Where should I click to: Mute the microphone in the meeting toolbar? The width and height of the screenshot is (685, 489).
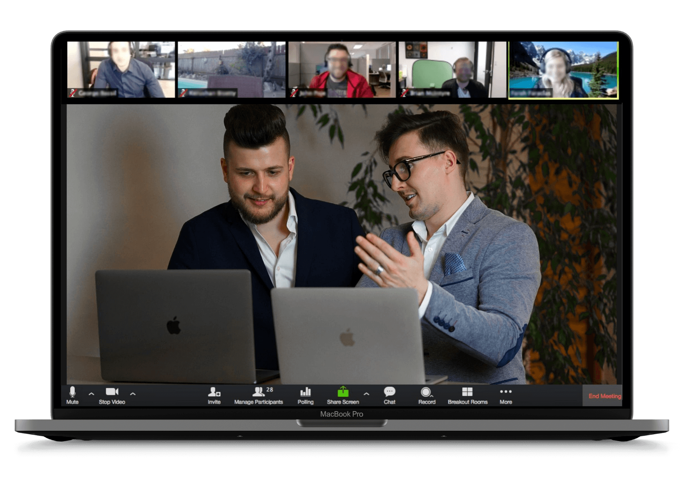[x=72, y=395]
